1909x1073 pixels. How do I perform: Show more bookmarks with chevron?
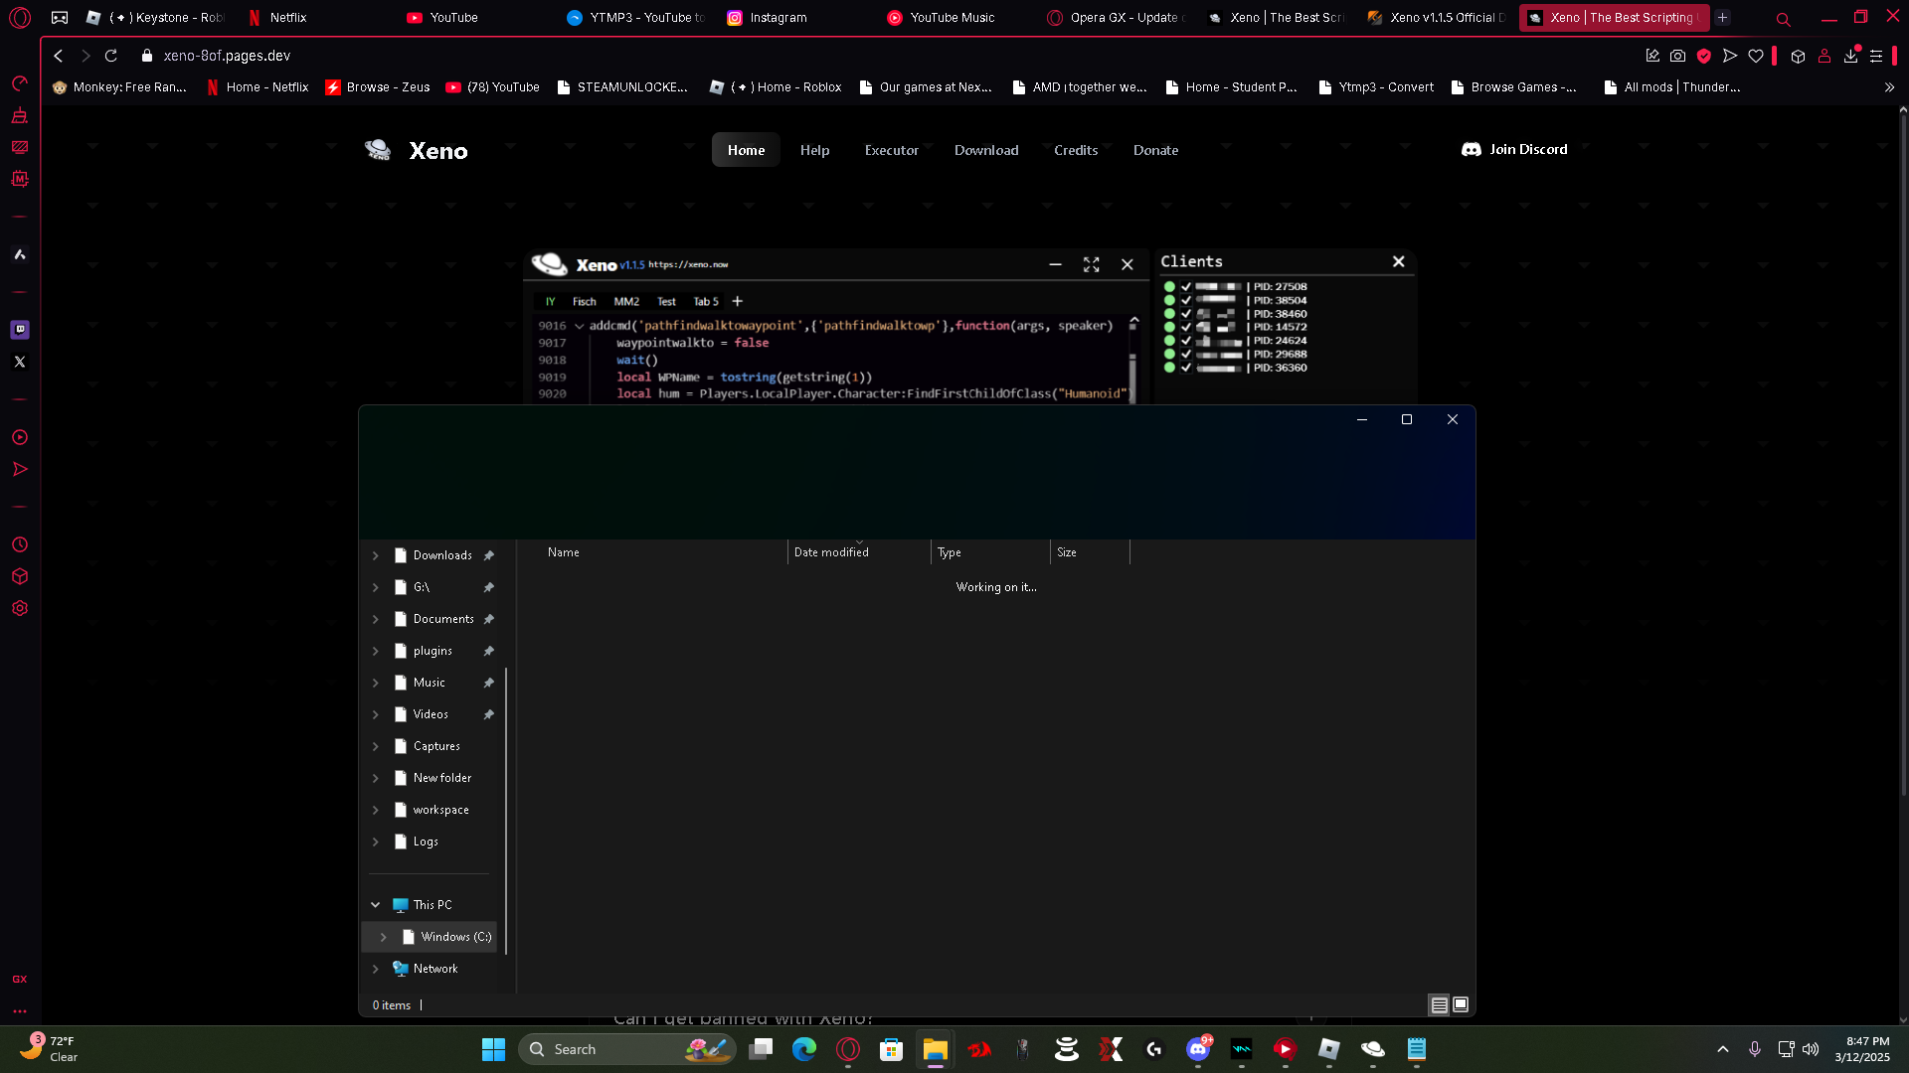point(1889,87)
